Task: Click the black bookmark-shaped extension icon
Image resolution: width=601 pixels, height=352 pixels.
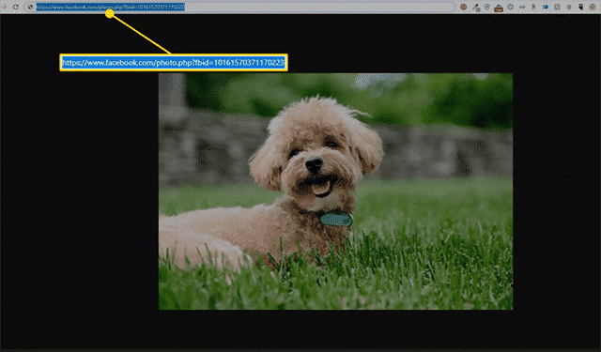Action: 581,7
